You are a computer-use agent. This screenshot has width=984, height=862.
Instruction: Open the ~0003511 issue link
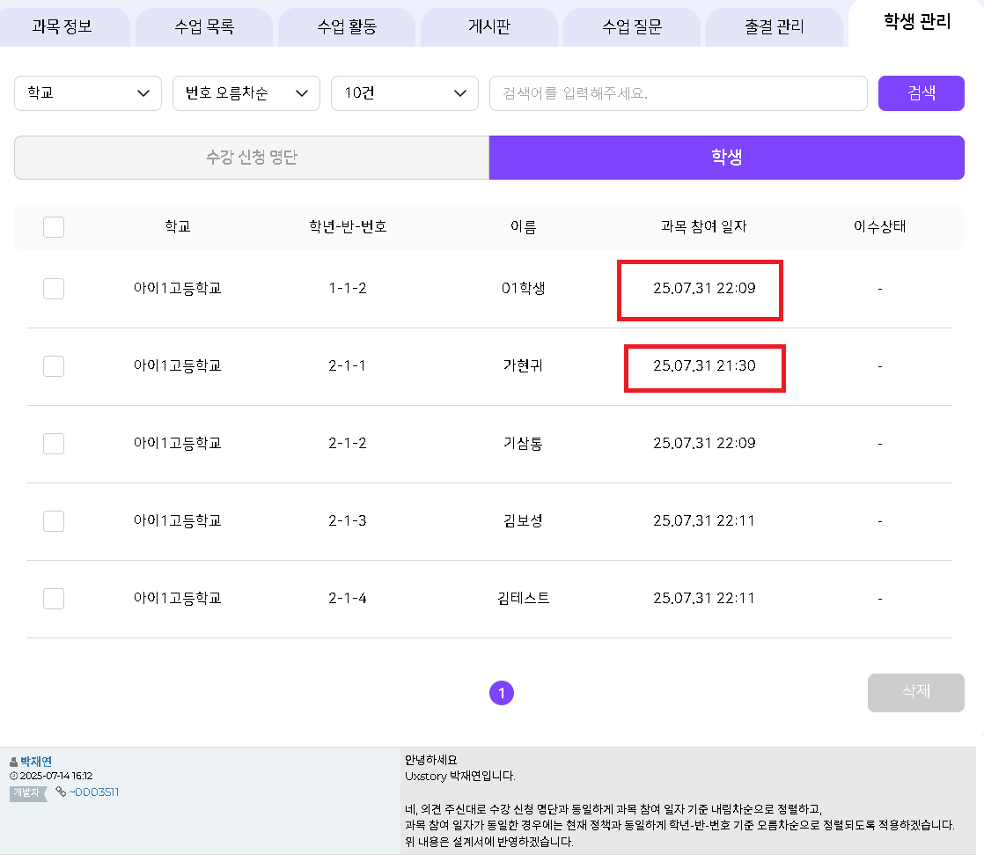pyautogui.click(x=94, y=792)
